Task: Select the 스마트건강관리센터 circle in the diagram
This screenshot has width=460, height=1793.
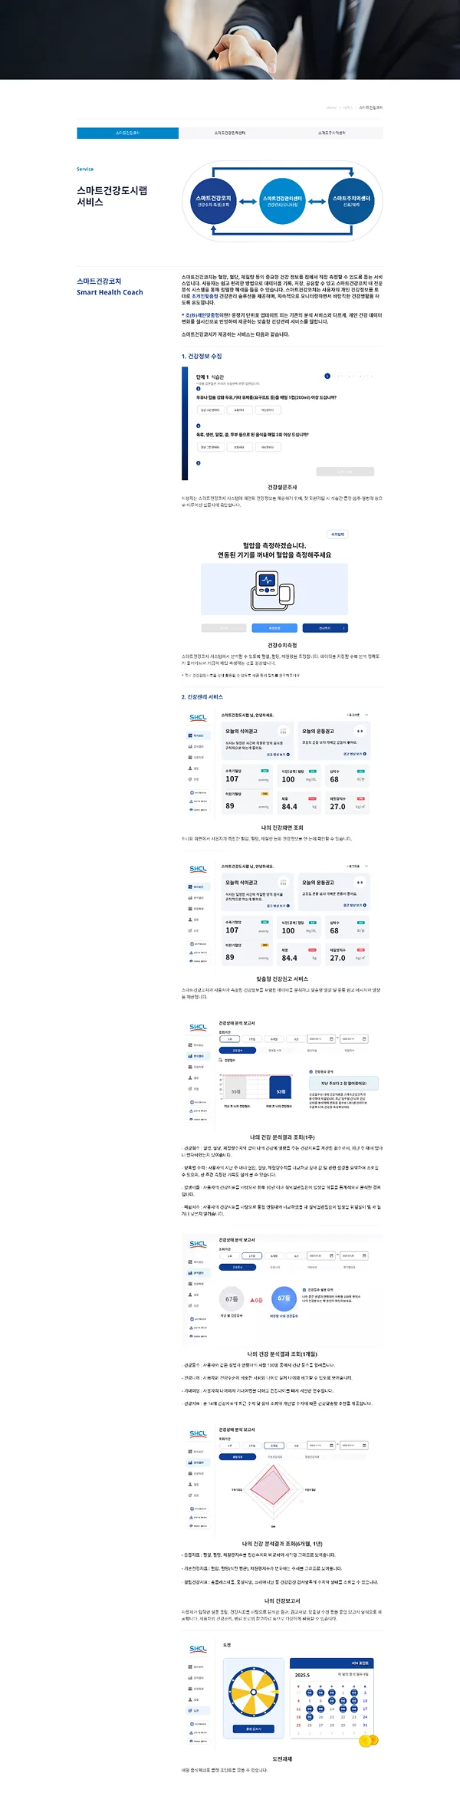Action: (x=282, y=201)
